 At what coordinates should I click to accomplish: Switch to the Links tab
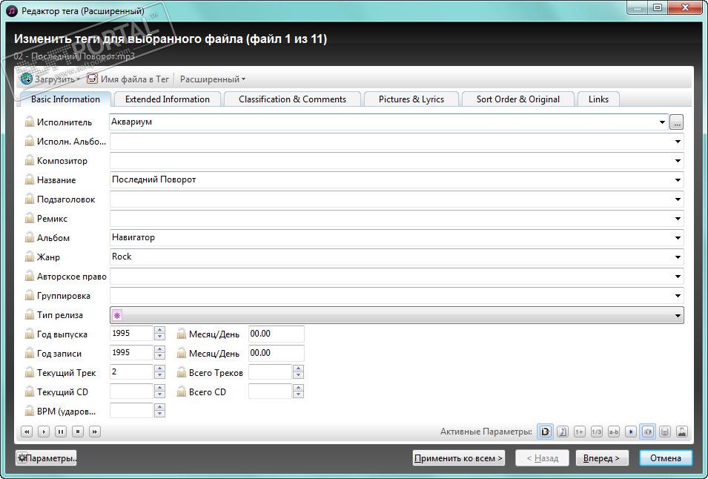point(598,99)
